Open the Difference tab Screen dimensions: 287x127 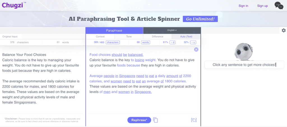pyautogui.click(x=158, y=36)
